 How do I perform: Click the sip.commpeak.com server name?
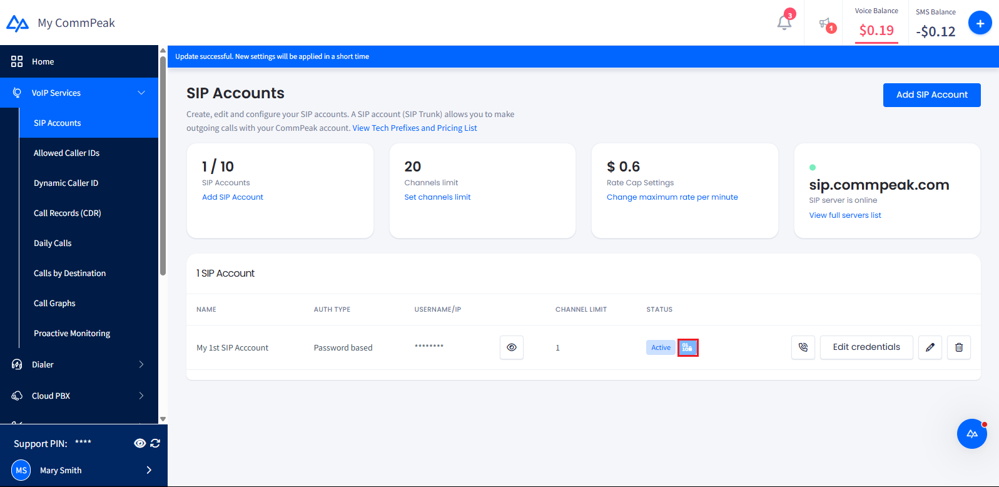879,185
